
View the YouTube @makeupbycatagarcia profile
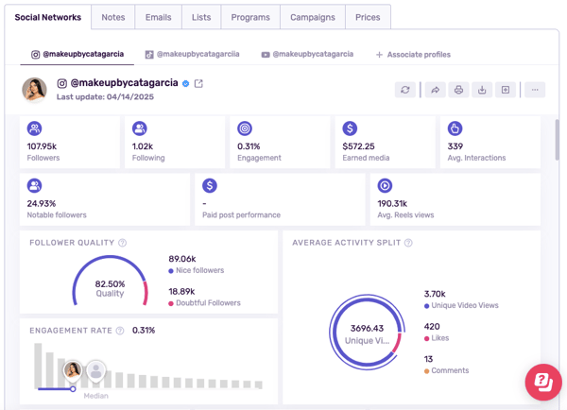(307, 55)
